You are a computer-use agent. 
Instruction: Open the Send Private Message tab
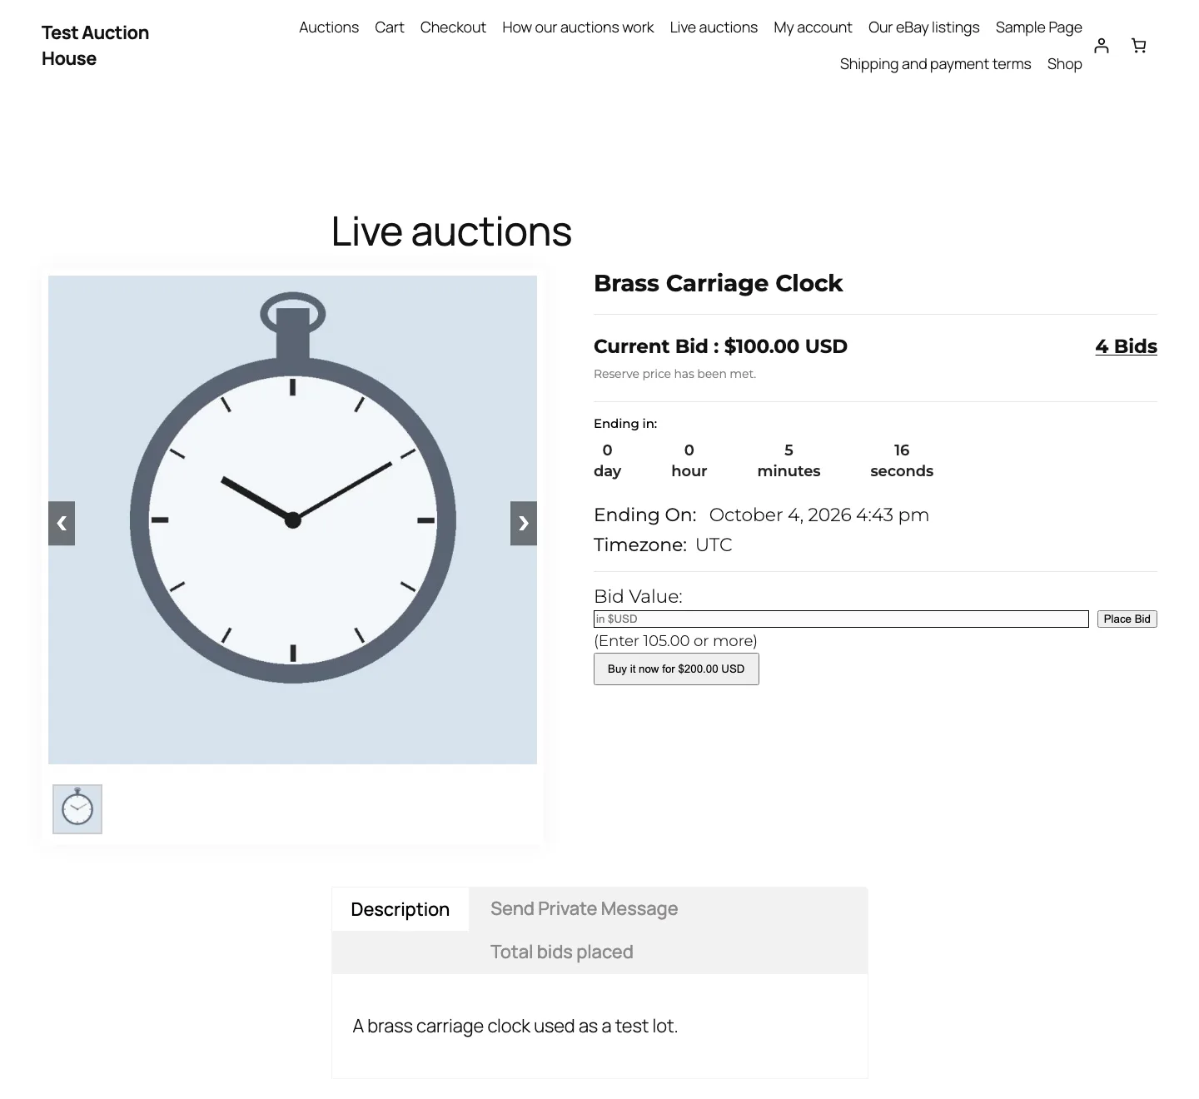click(585, 909)
